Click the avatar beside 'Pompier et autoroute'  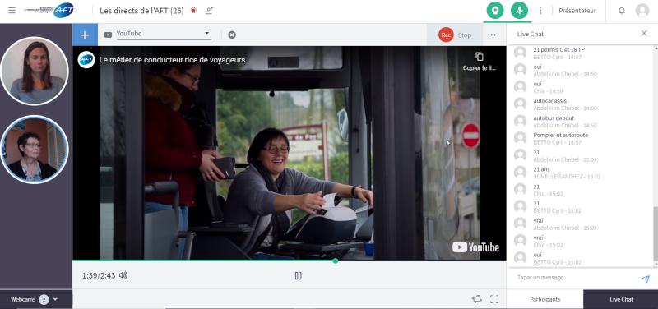coord(521,138)
